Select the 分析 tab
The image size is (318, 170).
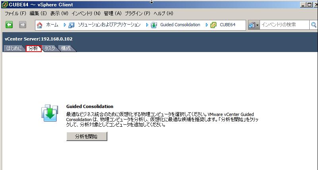click(34, 48)
